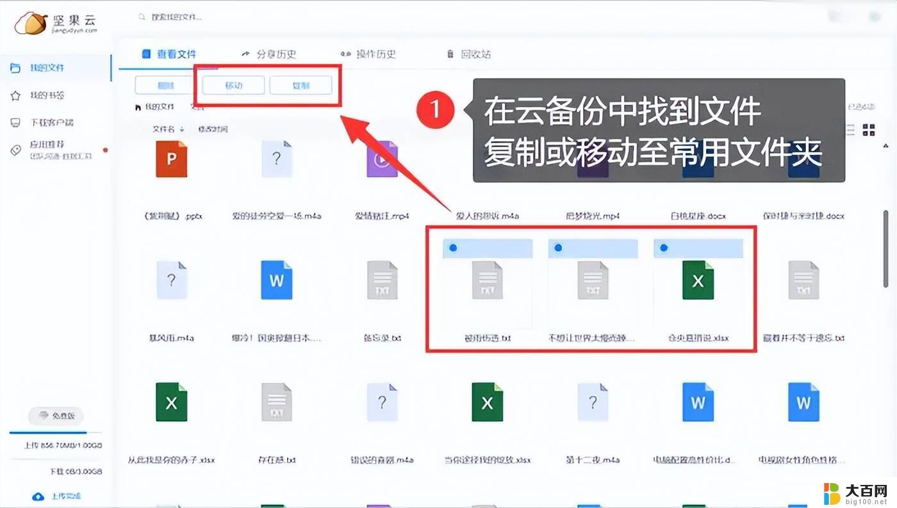Screen dimensions: 897x508
Task: Switch to the 查看文件 tab
Action: pyautogui.click(x=169, y=54)
